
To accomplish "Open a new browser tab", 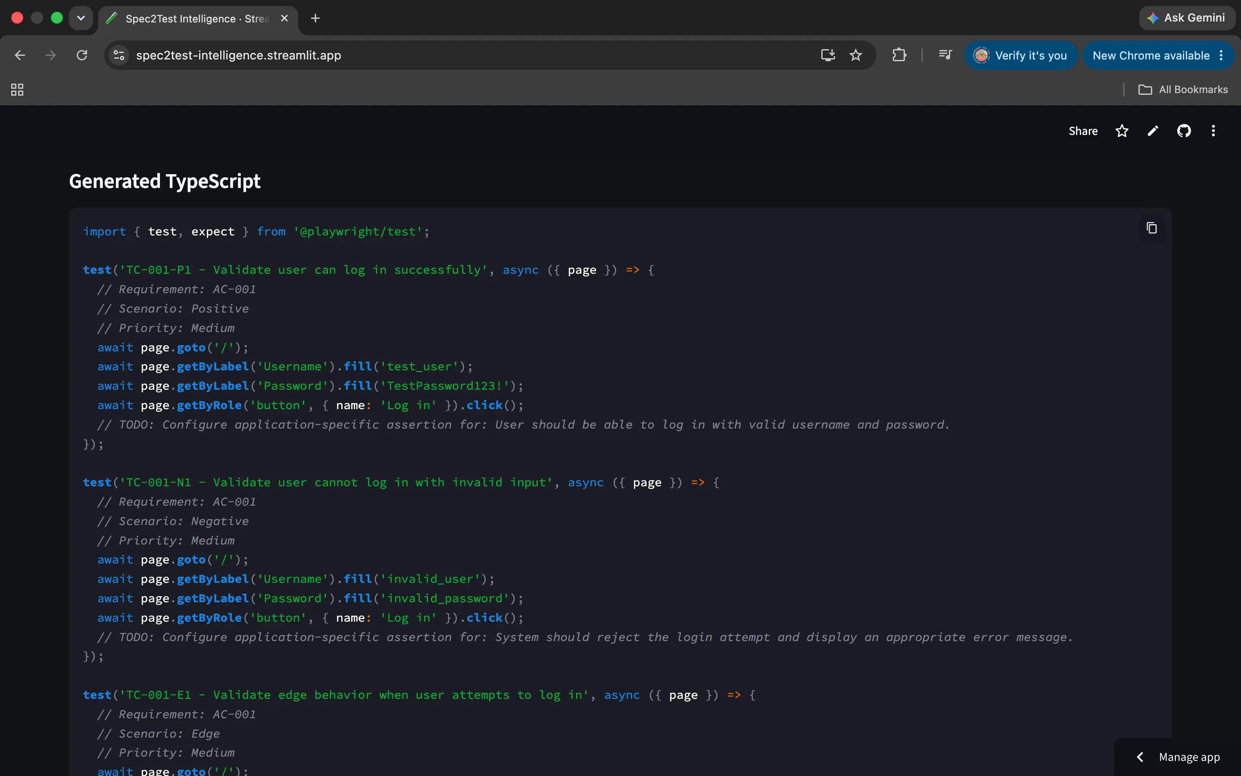I will 315,19.
